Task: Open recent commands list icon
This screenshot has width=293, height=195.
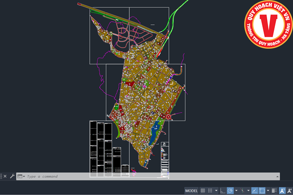Action: [21, 176]
